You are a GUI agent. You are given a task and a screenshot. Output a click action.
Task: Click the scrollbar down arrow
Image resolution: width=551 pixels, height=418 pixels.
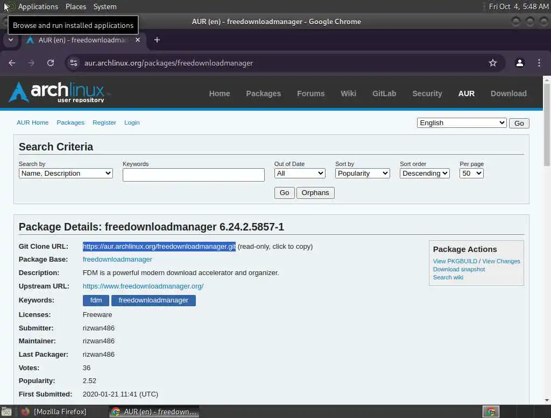(x=547, y=400)
